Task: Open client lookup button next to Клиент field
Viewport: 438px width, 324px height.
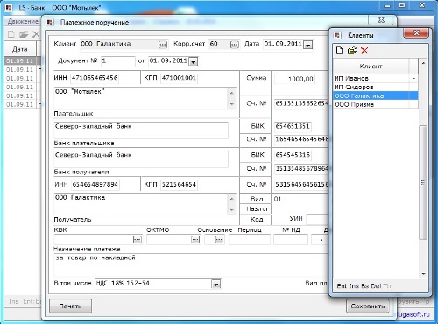Action: click(x=163, y=45)
